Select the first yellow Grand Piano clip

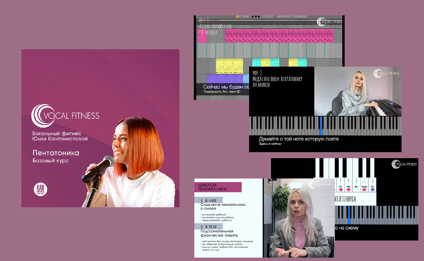[x=220, y=66]
